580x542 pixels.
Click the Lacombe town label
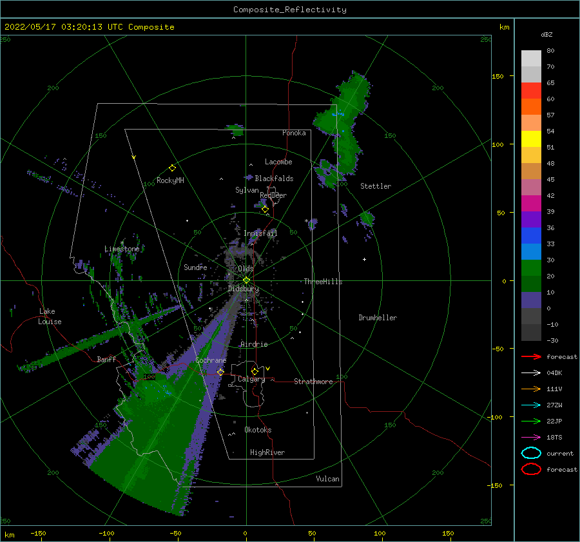point(278,162)
